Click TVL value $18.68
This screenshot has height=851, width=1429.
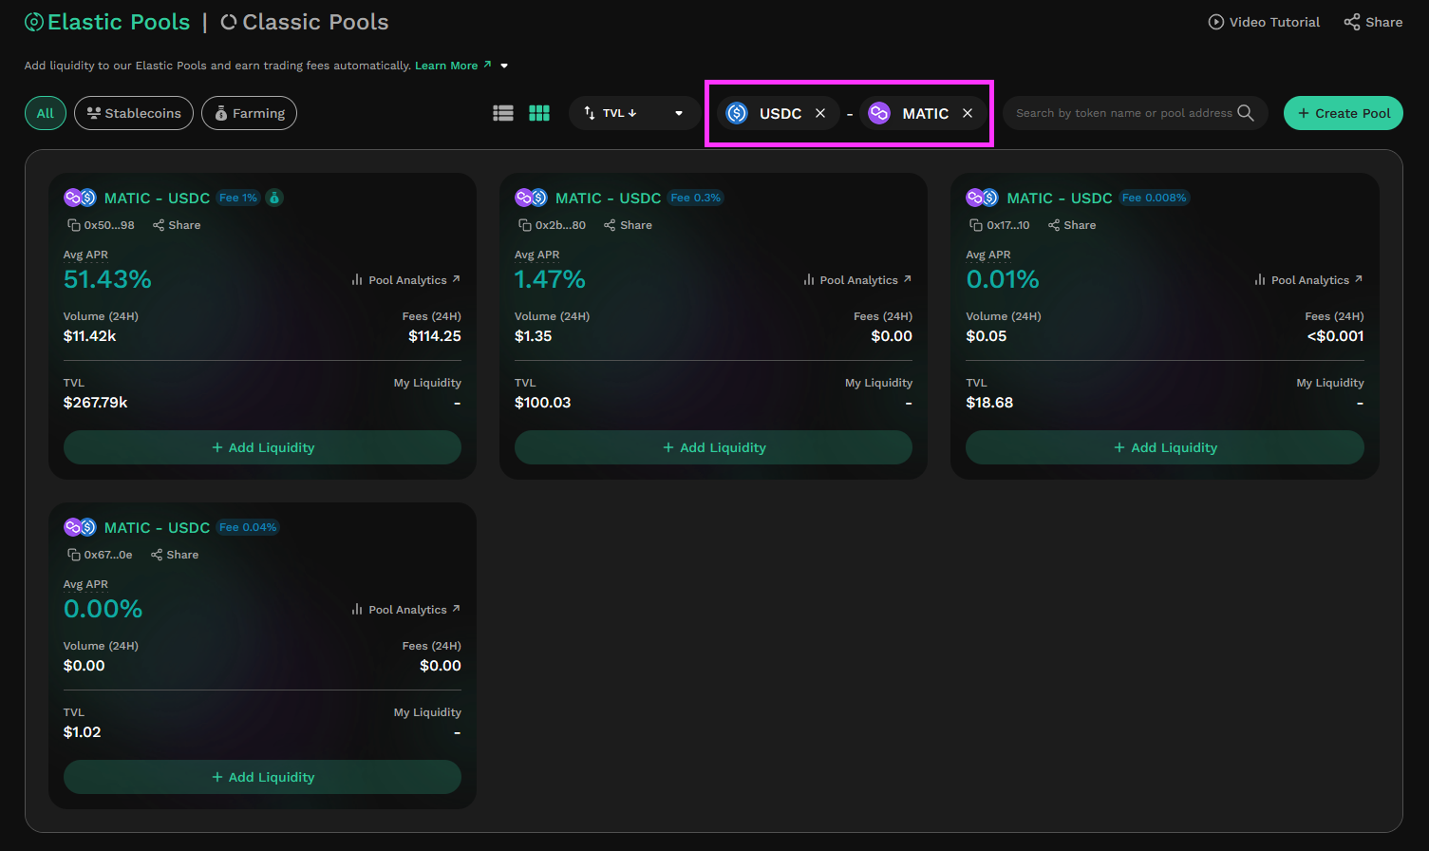coord(989,403)
